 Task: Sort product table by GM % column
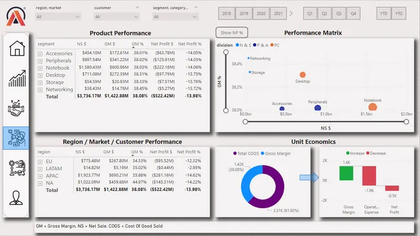coord(138,44)
